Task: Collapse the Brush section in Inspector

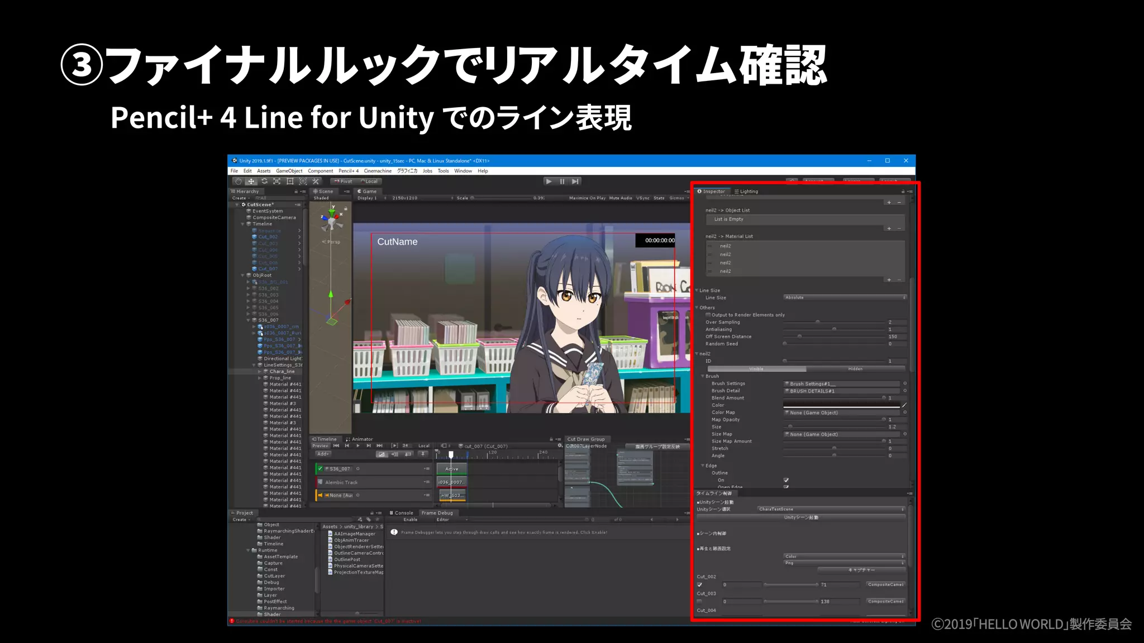Action: (703, 376)
